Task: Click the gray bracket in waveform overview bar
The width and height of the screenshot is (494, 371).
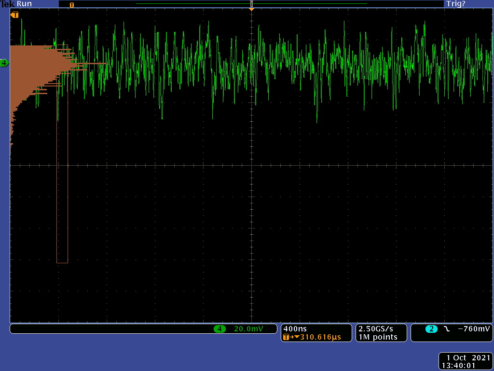Action: pyautogui.click(x=251, y=4)
